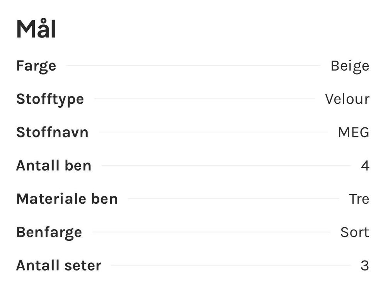Click the divider line in Materiale ben row
The width and height of the screenshot is (371, 286).
[233, 198]
